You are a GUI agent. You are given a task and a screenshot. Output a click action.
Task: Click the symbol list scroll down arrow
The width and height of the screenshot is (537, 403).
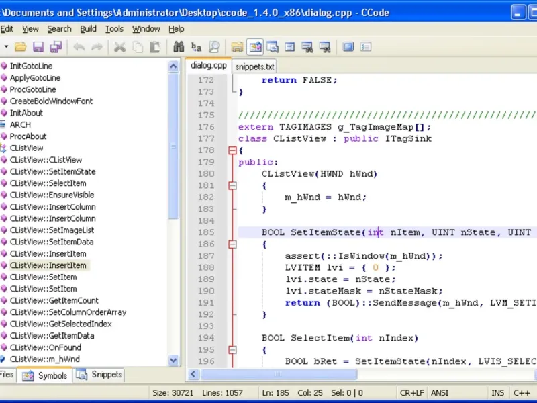pos(174,360)
